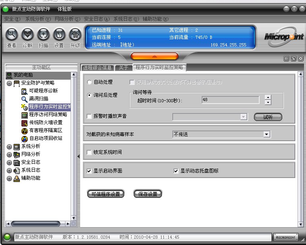Open the 安全(E) menu
306x245 pixels.
[12, 19]
